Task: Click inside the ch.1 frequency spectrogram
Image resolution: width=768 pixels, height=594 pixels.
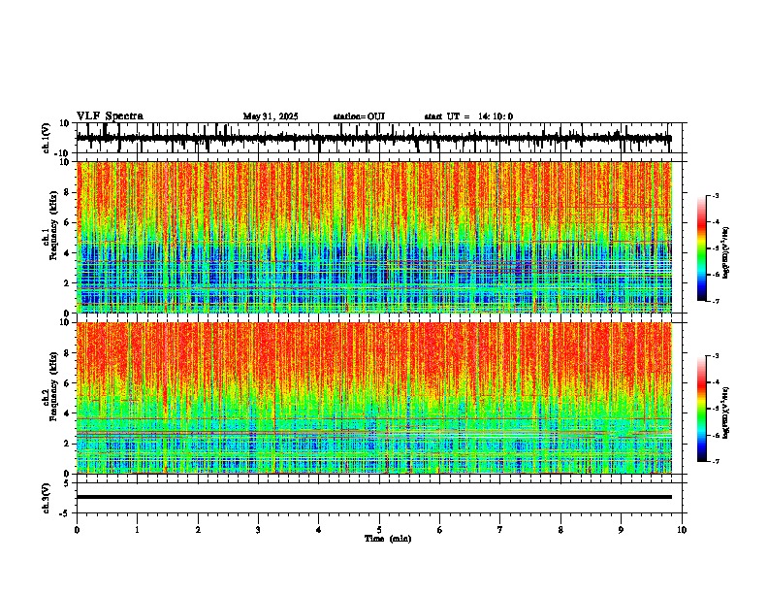Action: 374,237
